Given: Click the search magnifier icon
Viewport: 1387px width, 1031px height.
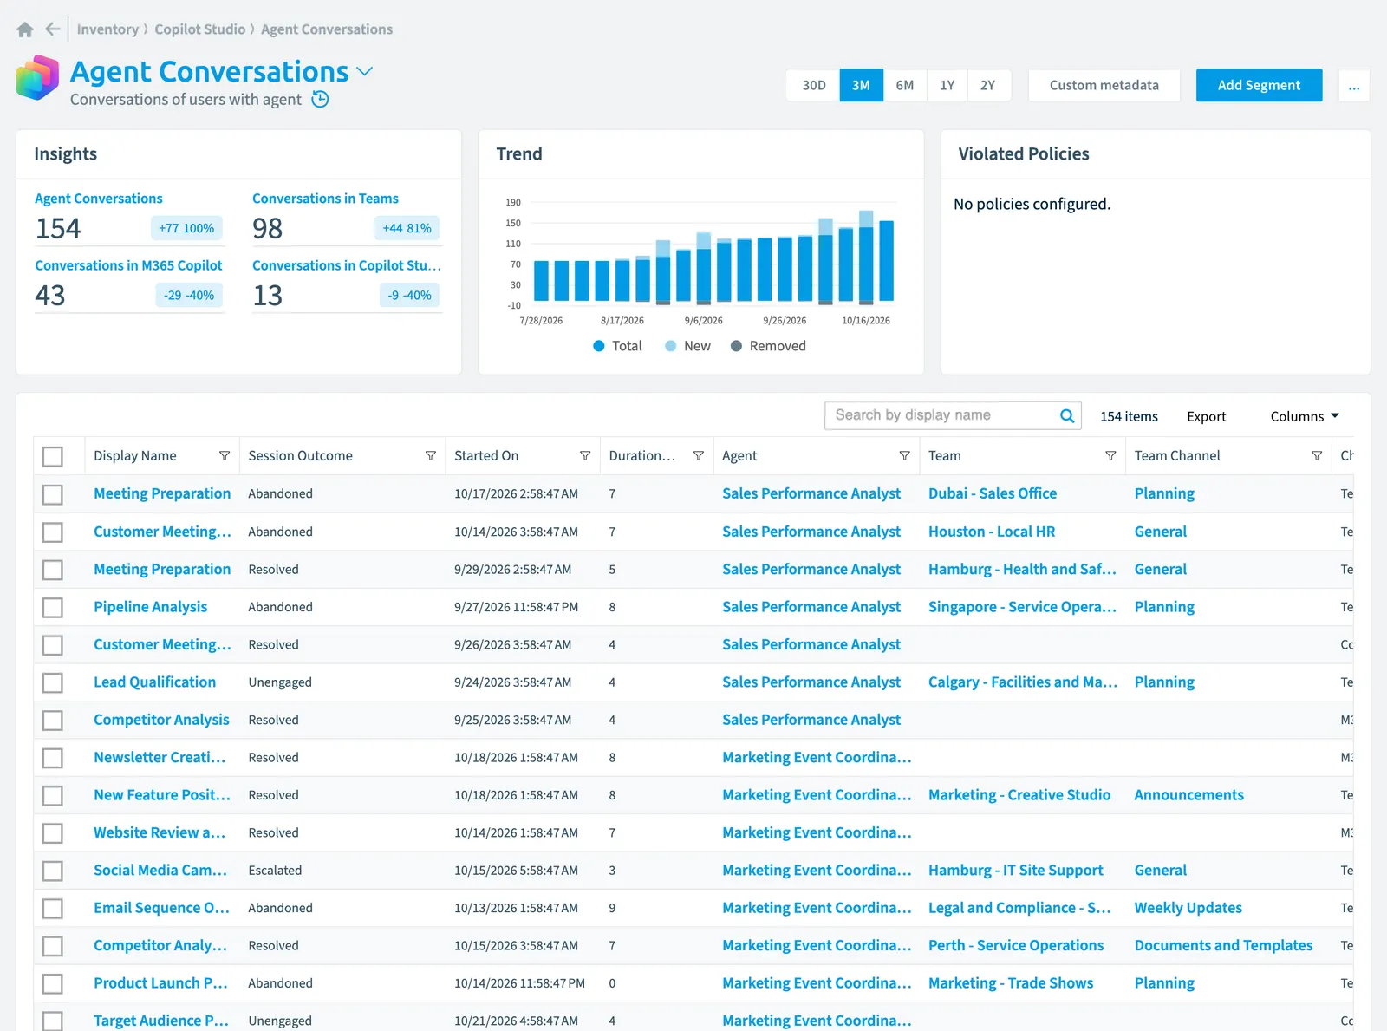Looking at the screenshot, I should [x=1067, y=416].
